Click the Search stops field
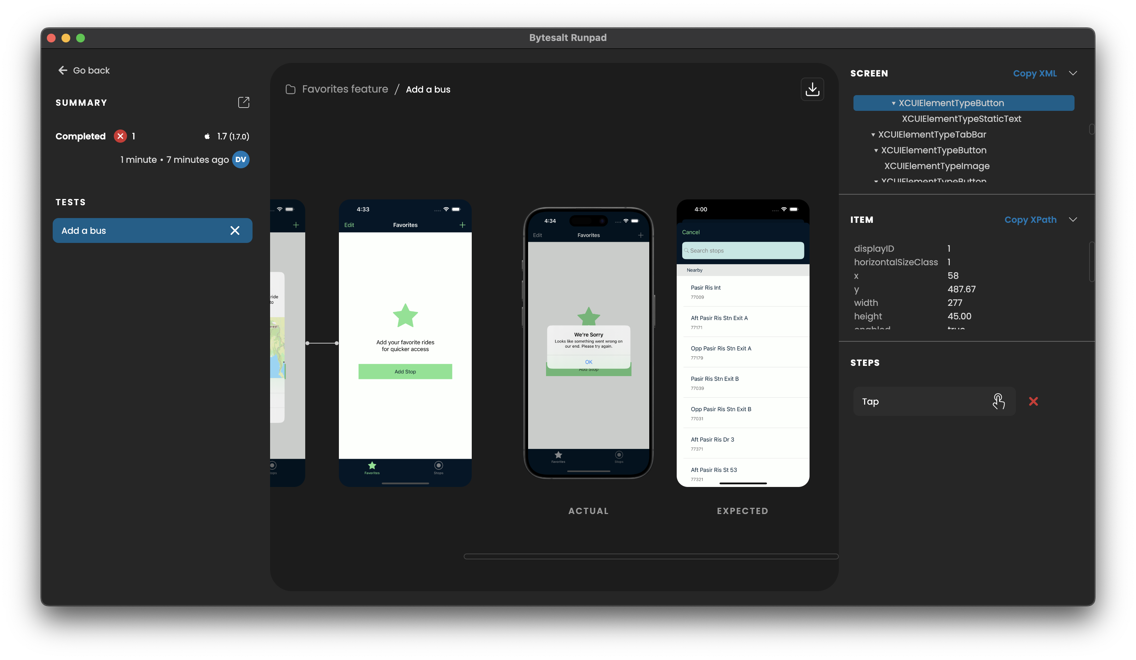 pos(743,251)
